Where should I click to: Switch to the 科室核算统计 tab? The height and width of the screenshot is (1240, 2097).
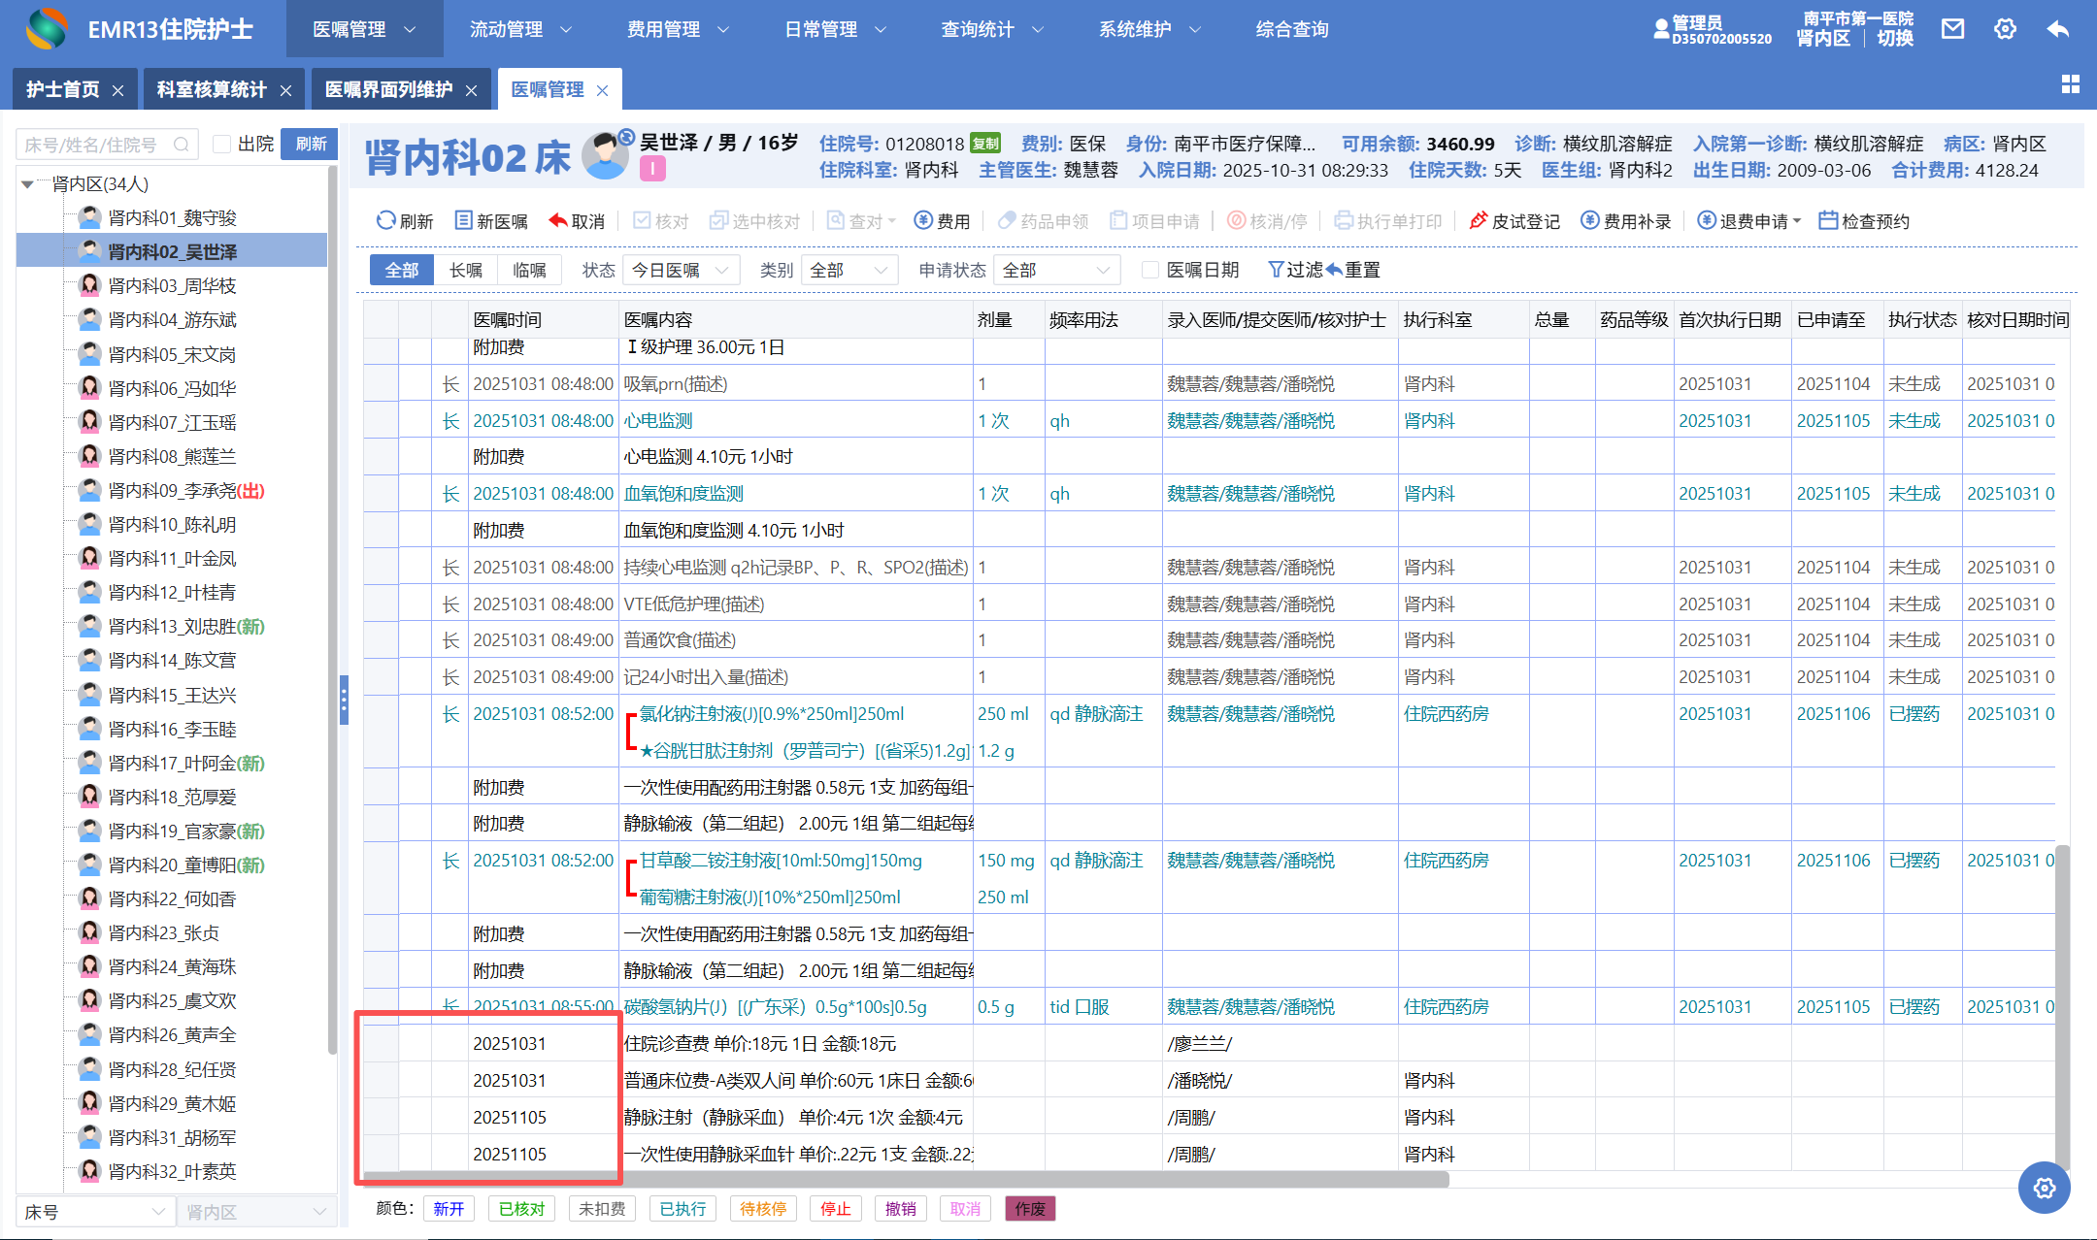(x=212, y=89)
